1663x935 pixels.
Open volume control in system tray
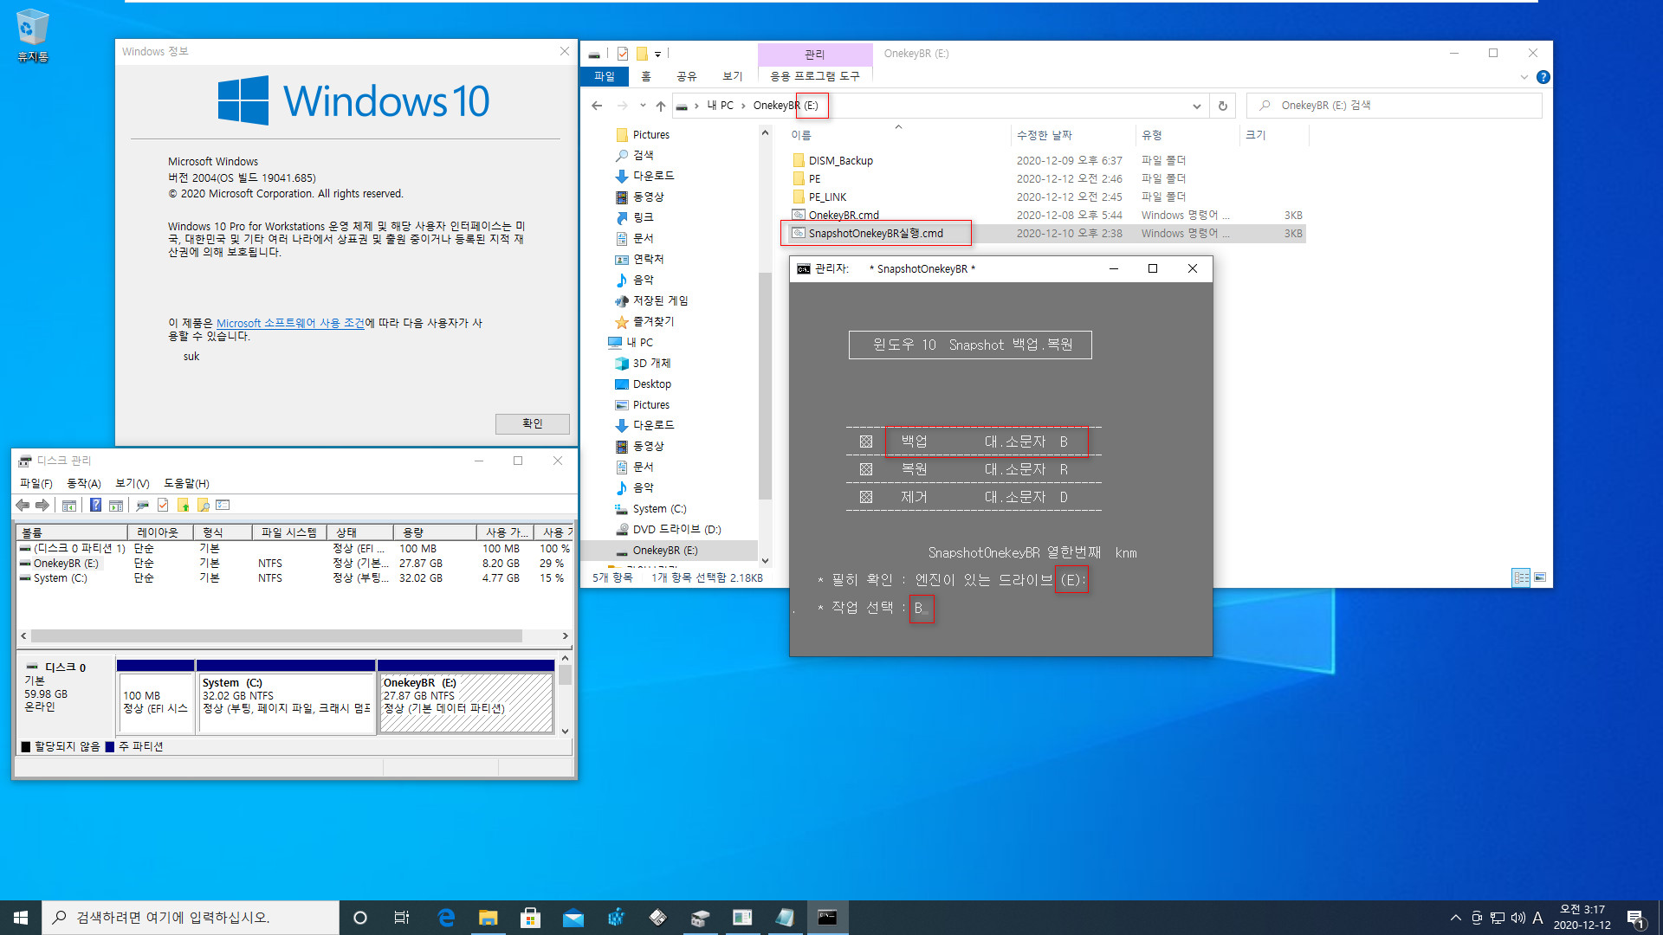(x=1517, y=918)
